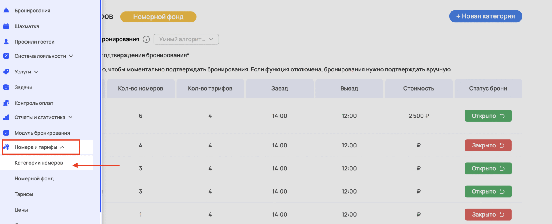Image resolution: width=552 pixels, height=224 pixels.
Task: Click the Контроль оплат coins icon
Action: 6,103
